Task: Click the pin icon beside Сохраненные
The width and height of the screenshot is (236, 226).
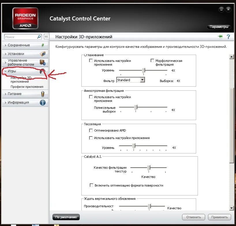Action: (43, 45)
